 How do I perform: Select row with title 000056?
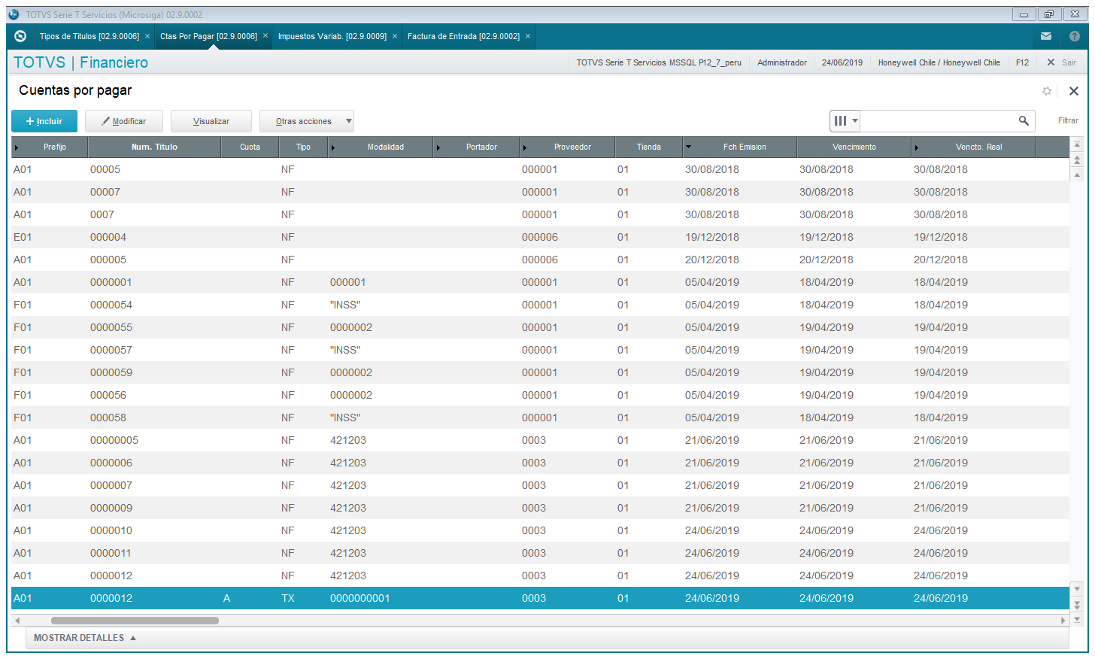540,395
